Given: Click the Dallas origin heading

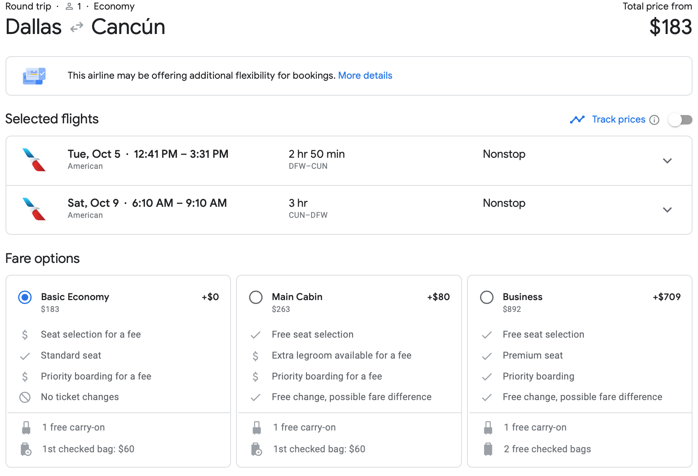Looking at the screenshot, I should point(34,27).
